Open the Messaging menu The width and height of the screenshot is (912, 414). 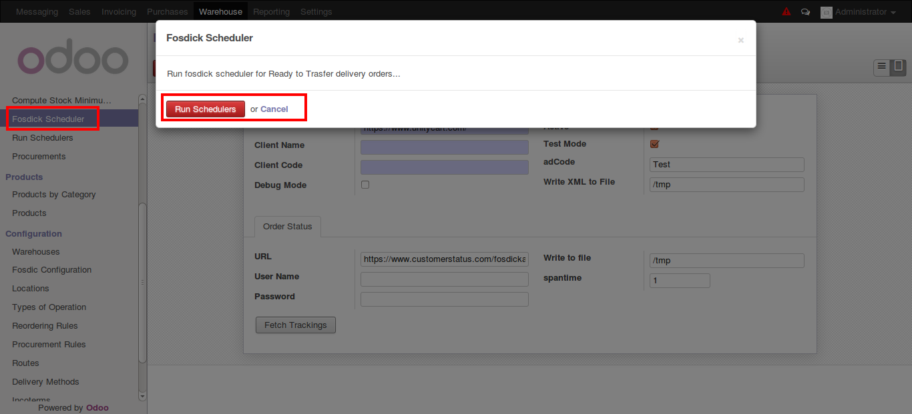37,12
